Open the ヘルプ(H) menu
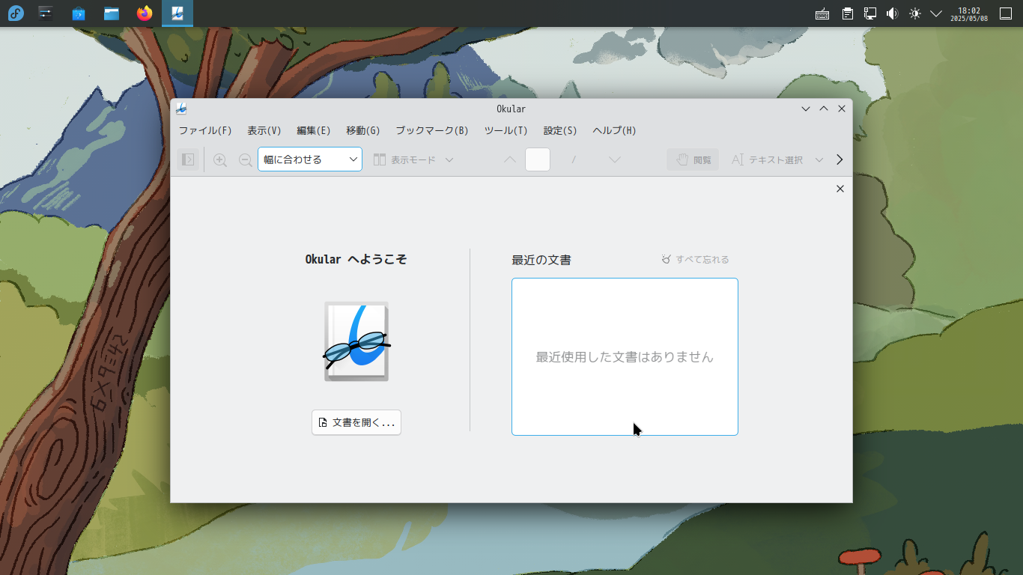Viewport: 1023px width, 575px height. (614, 130)
